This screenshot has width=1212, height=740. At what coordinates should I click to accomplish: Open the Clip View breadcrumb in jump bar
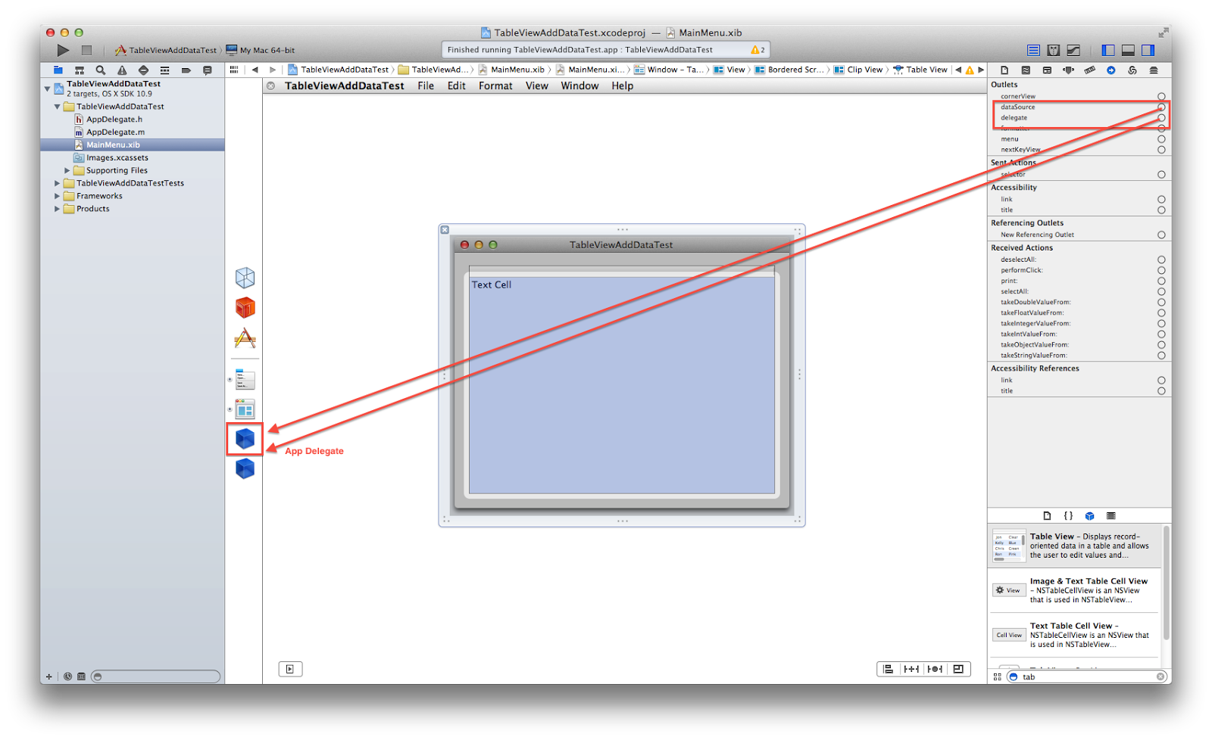pyautogui.click(x=858, y=70)
